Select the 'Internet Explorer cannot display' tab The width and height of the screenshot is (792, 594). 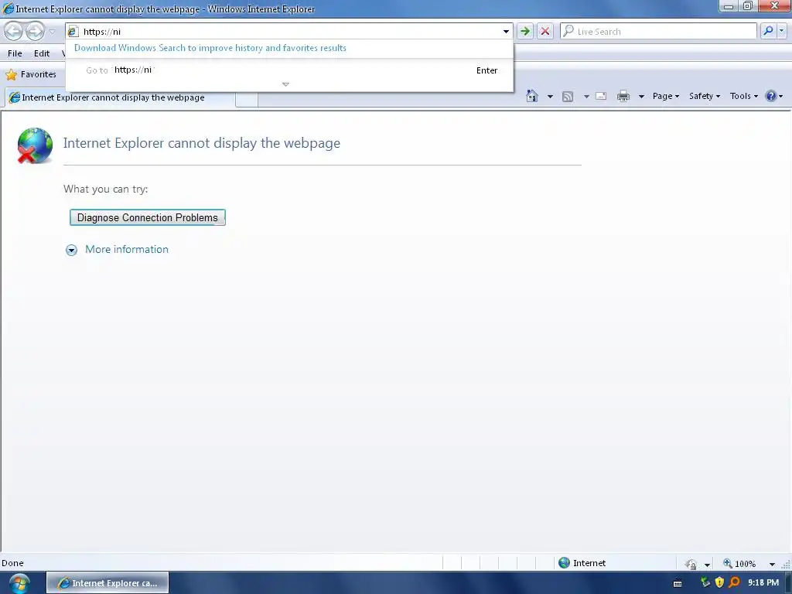[x=120, y=97]
